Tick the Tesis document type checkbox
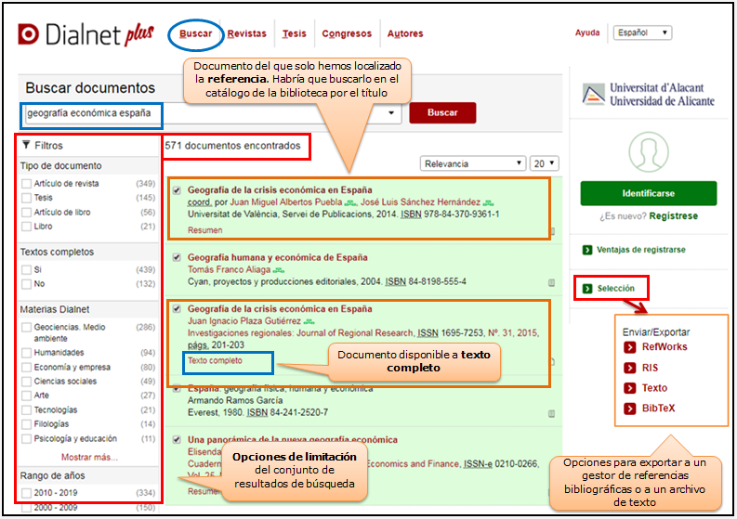 click(x=26, y=198)
